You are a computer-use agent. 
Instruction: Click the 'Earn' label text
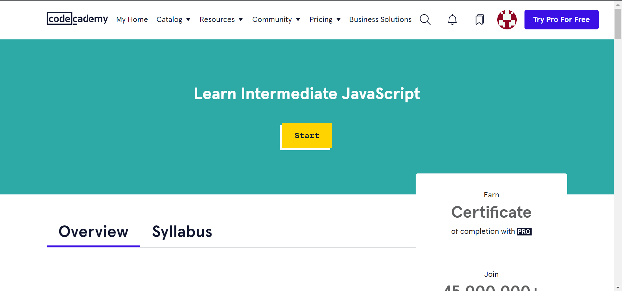491,195
